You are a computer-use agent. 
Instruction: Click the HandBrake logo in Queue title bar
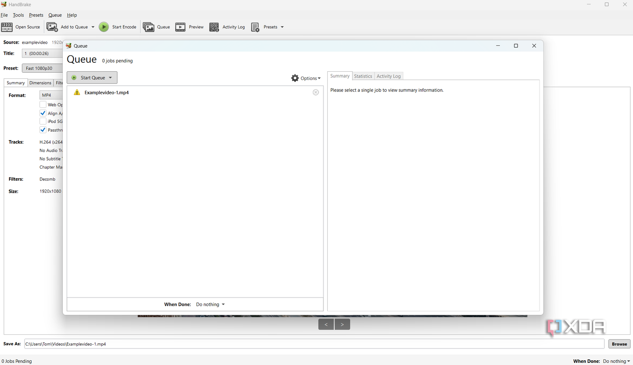(x=68, y=45)
